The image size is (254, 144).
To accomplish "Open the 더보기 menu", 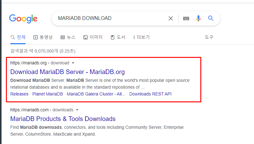I will tap(141, 37).
